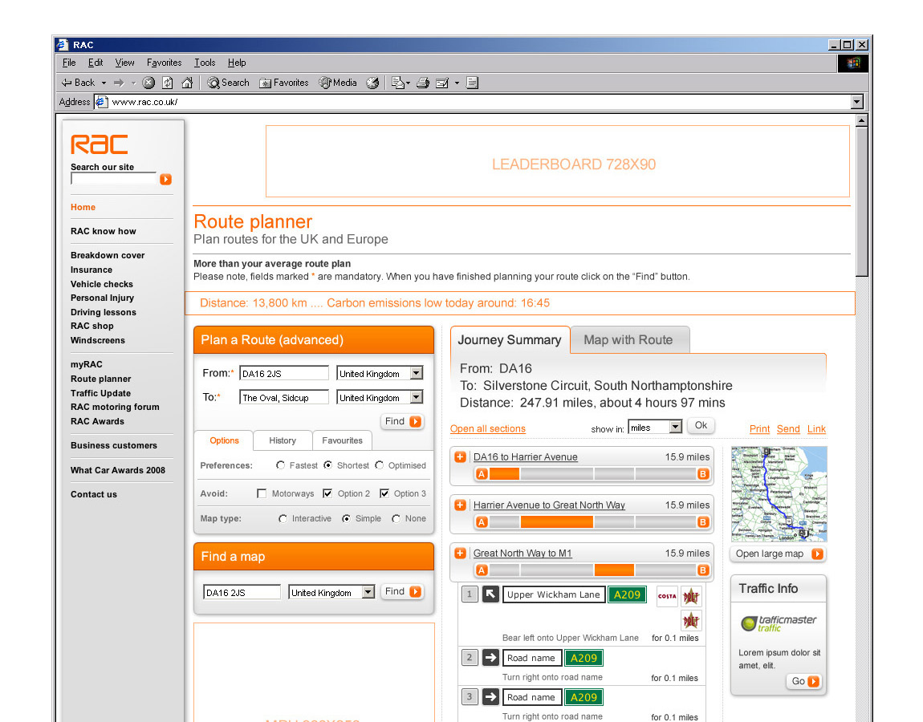Click turn-left arrow icon for step 1

click(490, 594)
